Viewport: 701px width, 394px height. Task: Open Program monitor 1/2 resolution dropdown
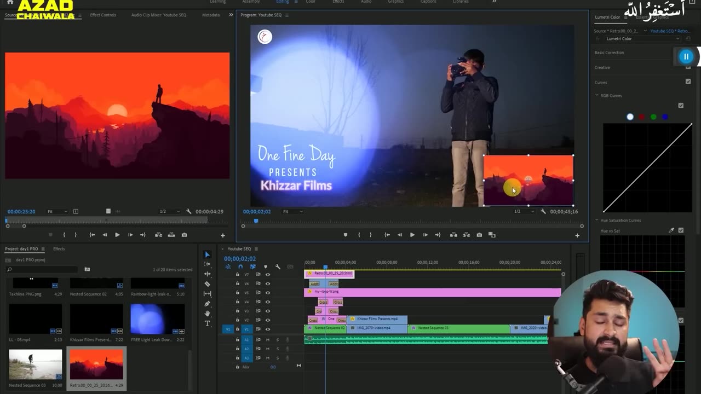click(524, 211)
